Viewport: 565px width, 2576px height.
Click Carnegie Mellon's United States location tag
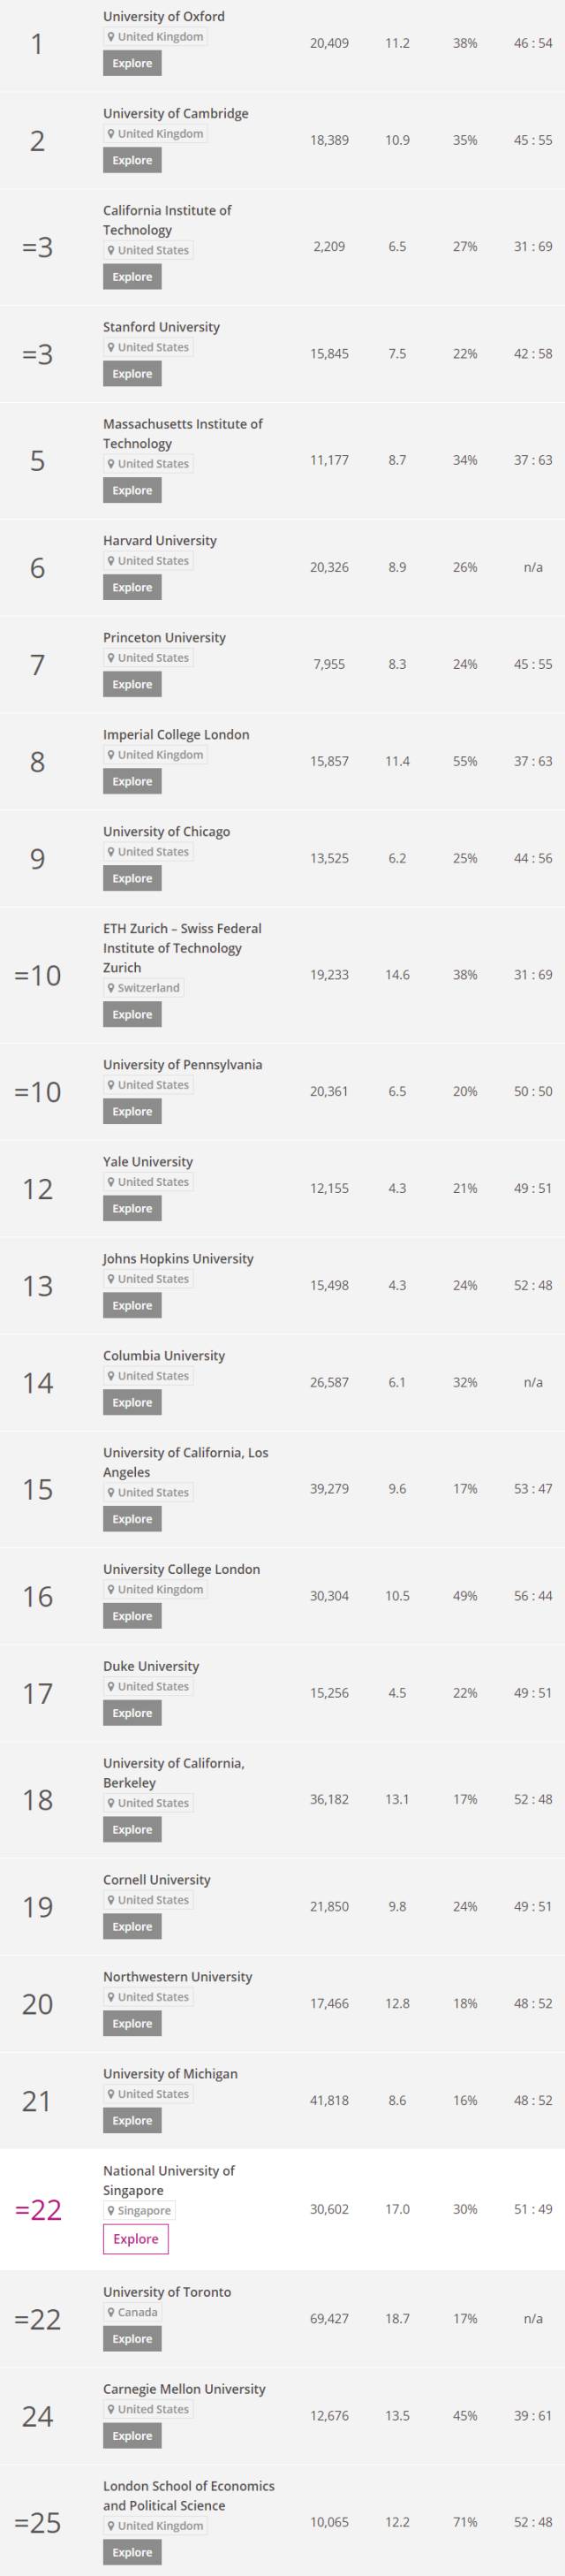pos(148,2409)
